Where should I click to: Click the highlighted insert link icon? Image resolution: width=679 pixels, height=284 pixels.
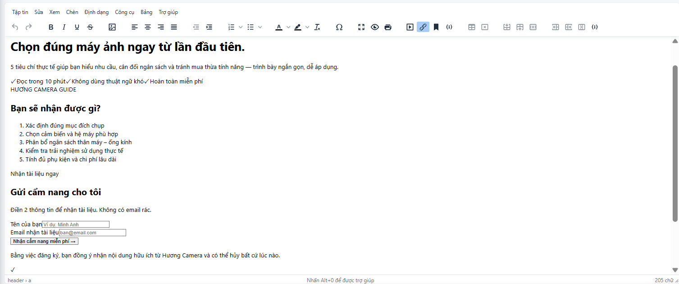pyautogui.click(x=423, y=27)
